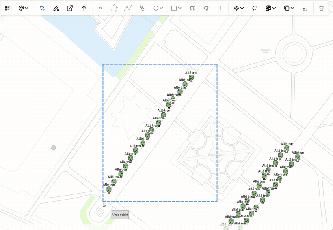Expand the circle shape tool dropdown
Image resolution: width=333 pixels, height=230 pixels.
pyautogui.click(x=158, y=8)
